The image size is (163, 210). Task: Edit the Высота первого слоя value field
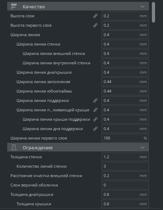click(x=125, y=25)
